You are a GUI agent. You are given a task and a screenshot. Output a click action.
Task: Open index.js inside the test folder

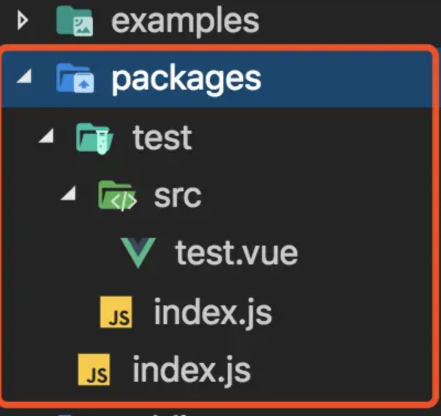pos(213,313)
